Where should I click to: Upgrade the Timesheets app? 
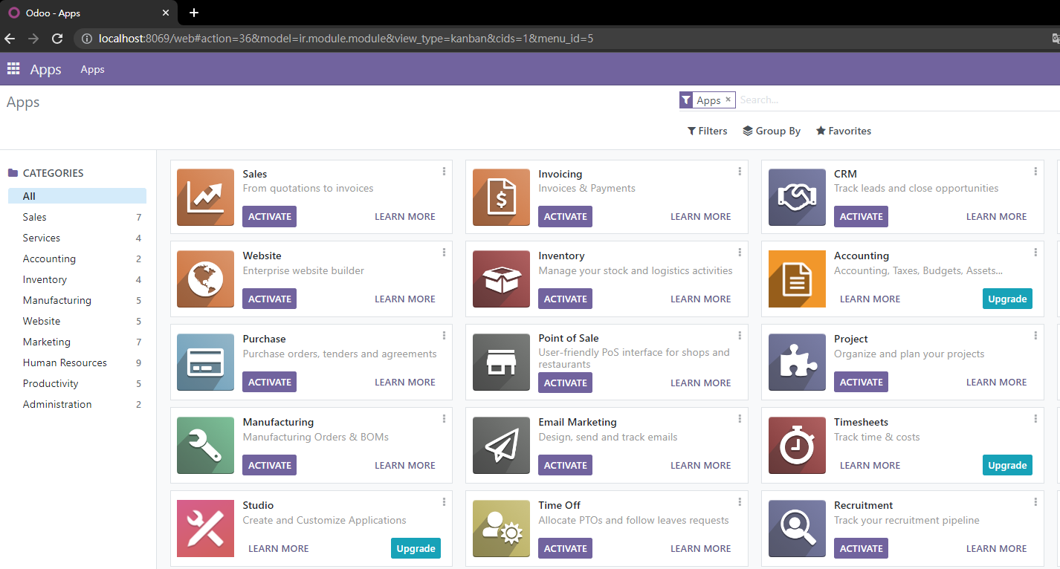[1007, 465]
